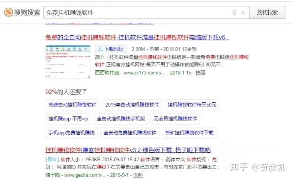Click the download arrow icon beside 下载地址
Viewport: 292px width, 179px height.
click(100, 48)
